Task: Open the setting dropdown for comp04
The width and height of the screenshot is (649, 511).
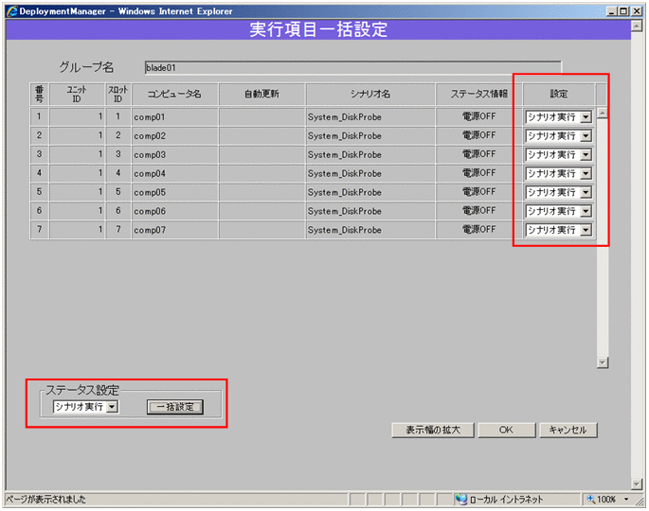Action: tap(558, 173)
